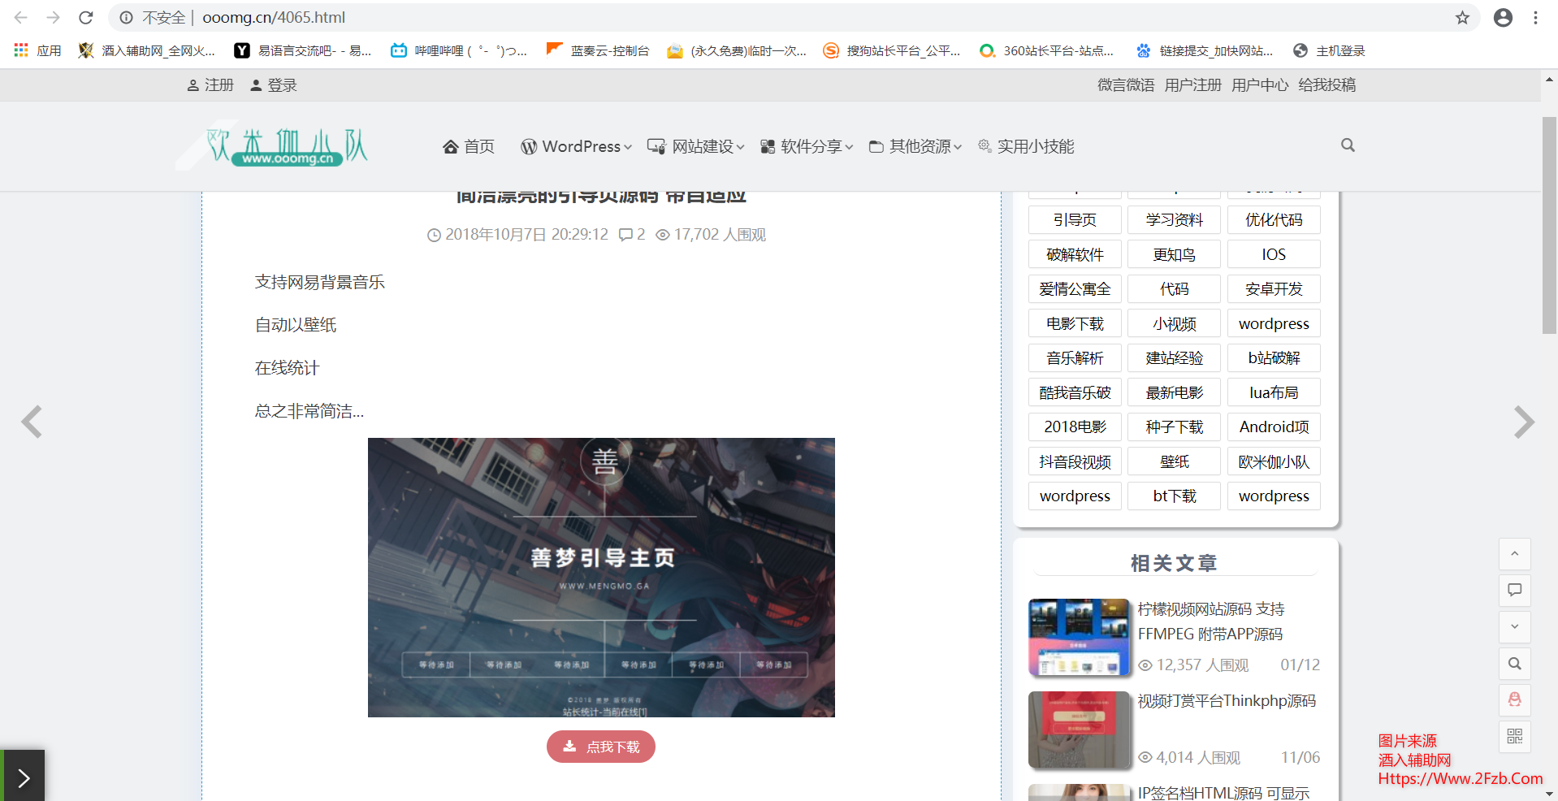
Task: Click the header search magnifier icon
Action: click(x=1348, y=145)
